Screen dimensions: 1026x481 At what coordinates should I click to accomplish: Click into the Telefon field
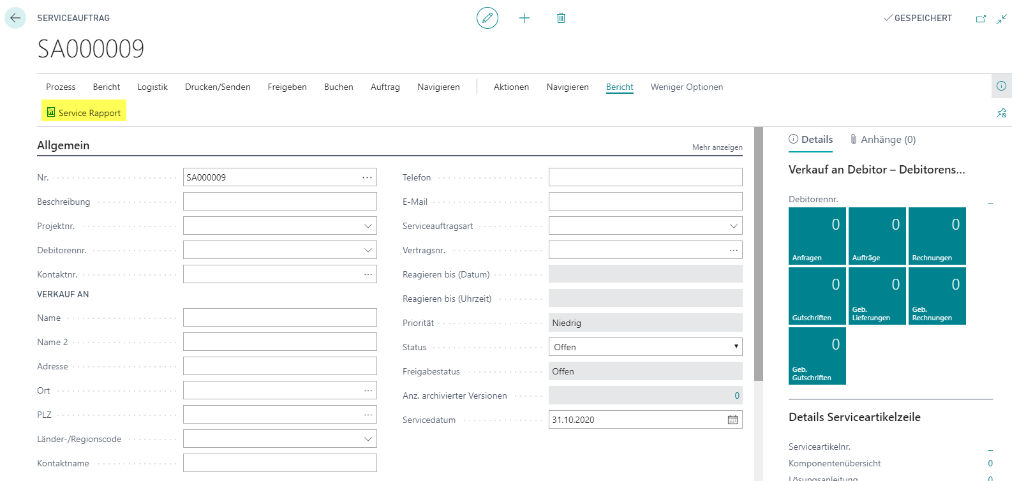[645, 177]
